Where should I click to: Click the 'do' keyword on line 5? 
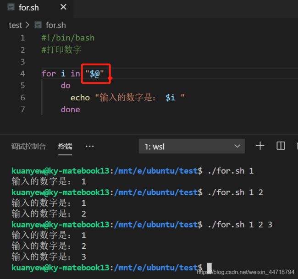(66, 86)
